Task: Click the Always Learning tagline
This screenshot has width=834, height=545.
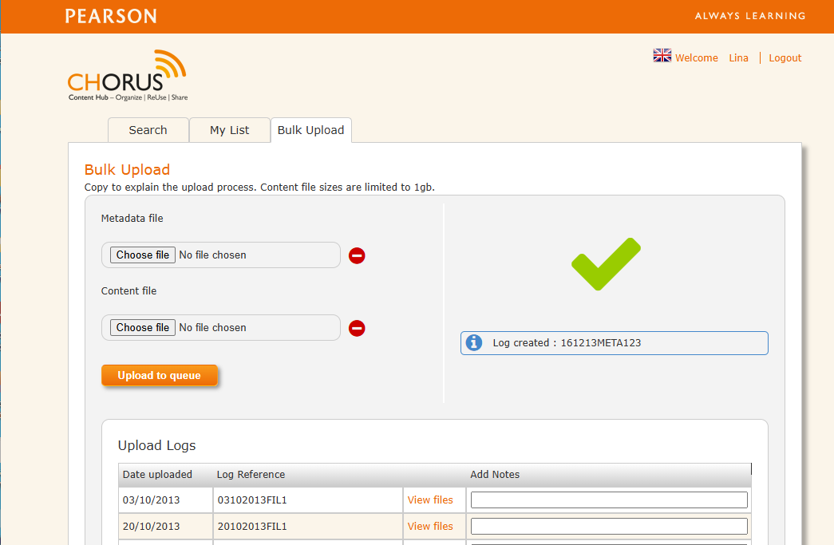Action: pos(750,16)
